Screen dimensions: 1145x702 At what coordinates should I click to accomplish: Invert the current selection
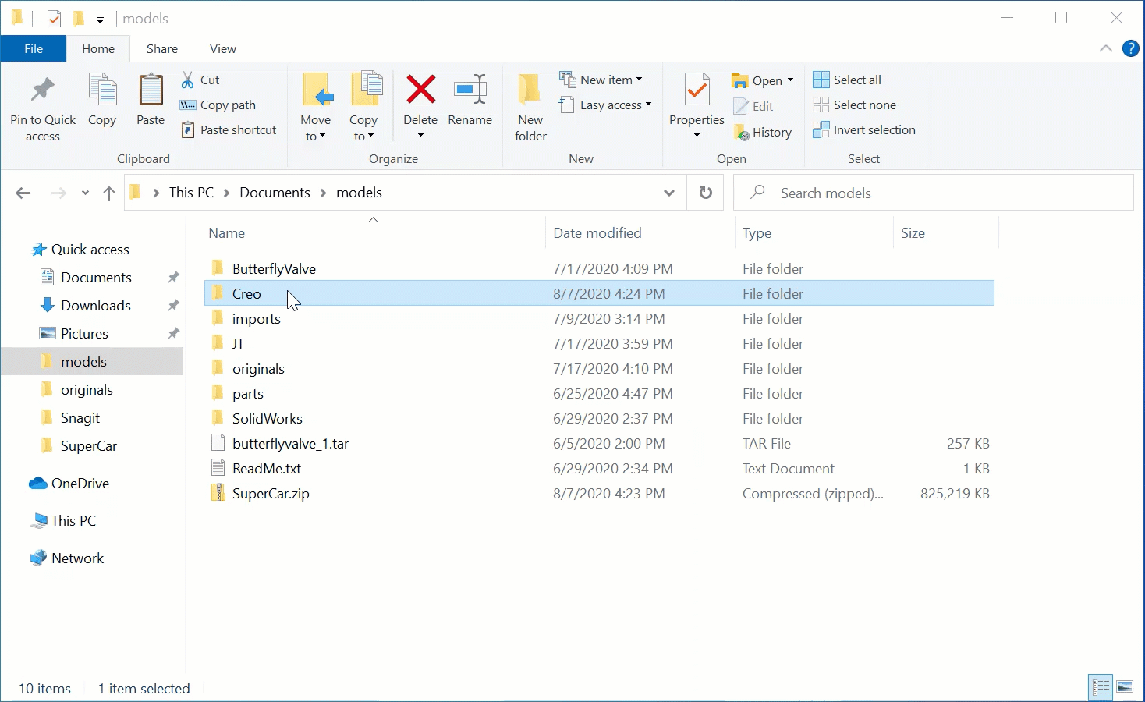pos(864,129)
